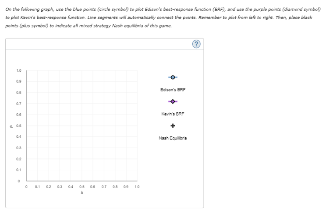The image size is (333, 213).
Task: Click the Kevin's BRF legend label
Action: (x=173, y=114)
